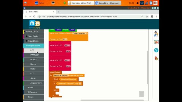Click the browser address bar URL
The image size is (182, 102).
pyautogui.click(x=82, y=17)
